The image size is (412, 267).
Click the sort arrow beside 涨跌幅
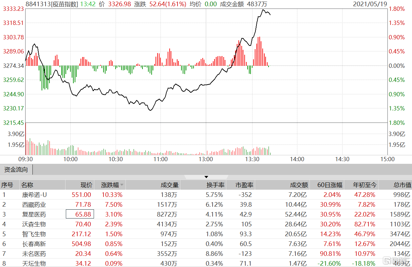[x=122, y=185]
